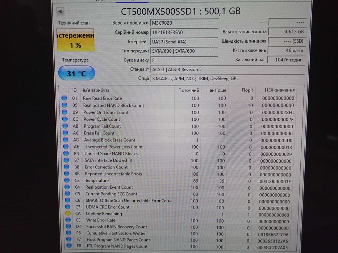Click the blue status icon for SATA interface Downshift
338x253 pixels.
click(66, 160)
